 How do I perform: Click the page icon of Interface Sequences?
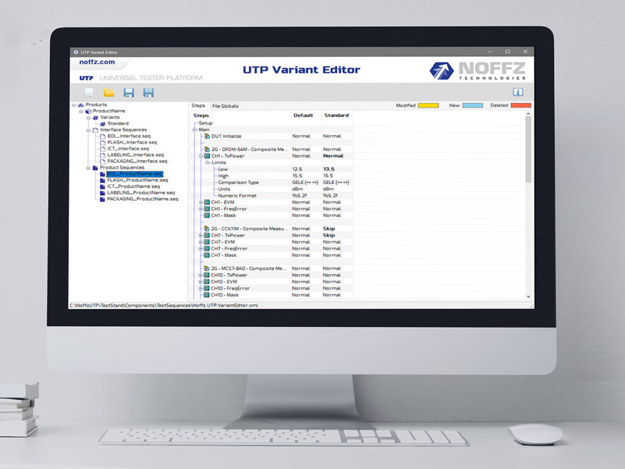95,130
